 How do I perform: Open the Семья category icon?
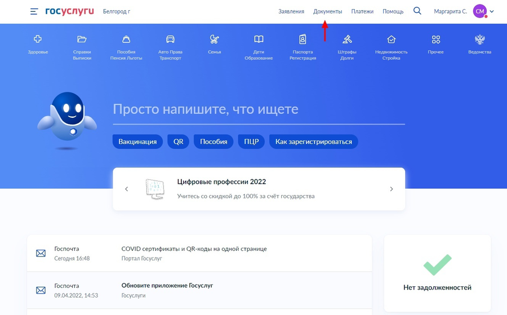(x=214, y=39)
